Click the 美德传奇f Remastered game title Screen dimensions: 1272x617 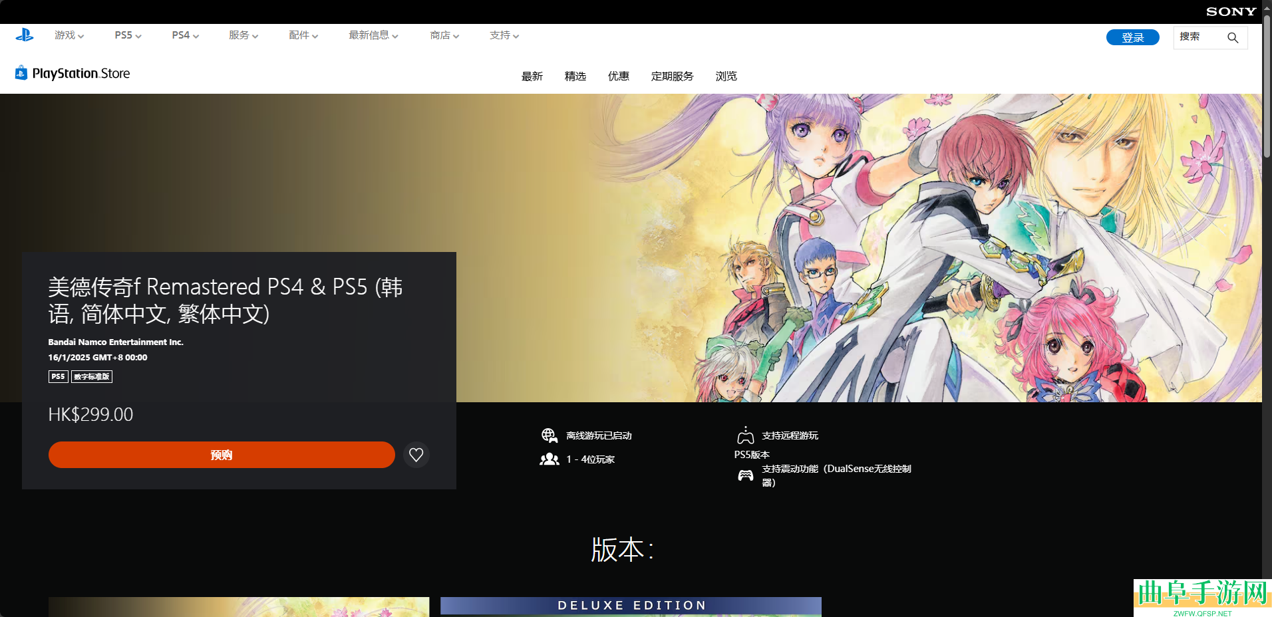[226, 300]
